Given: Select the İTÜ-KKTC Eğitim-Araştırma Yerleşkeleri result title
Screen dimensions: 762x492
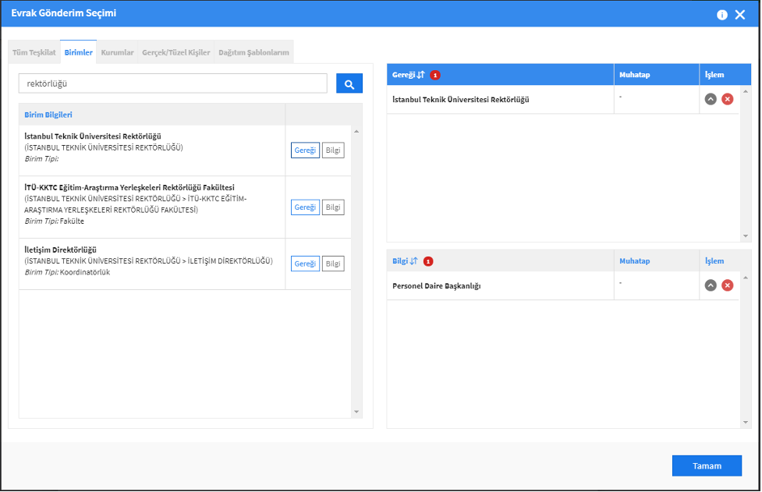Looking at the screenshot, I should (129, 187).
